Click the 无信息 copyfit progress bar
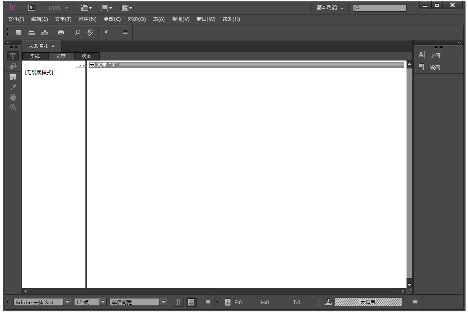The width and height of the screenshot is (468, 313). coord(368,302)
